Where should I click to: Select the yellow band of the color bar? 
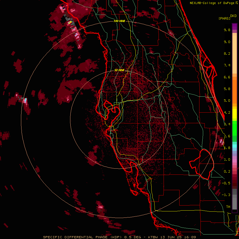click(x=234, y=114)
